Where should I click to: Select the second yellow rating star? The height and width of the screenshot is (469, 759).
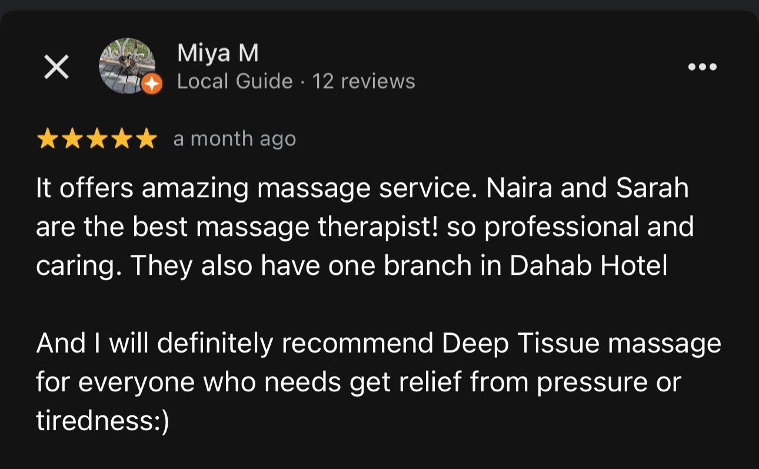72,139
